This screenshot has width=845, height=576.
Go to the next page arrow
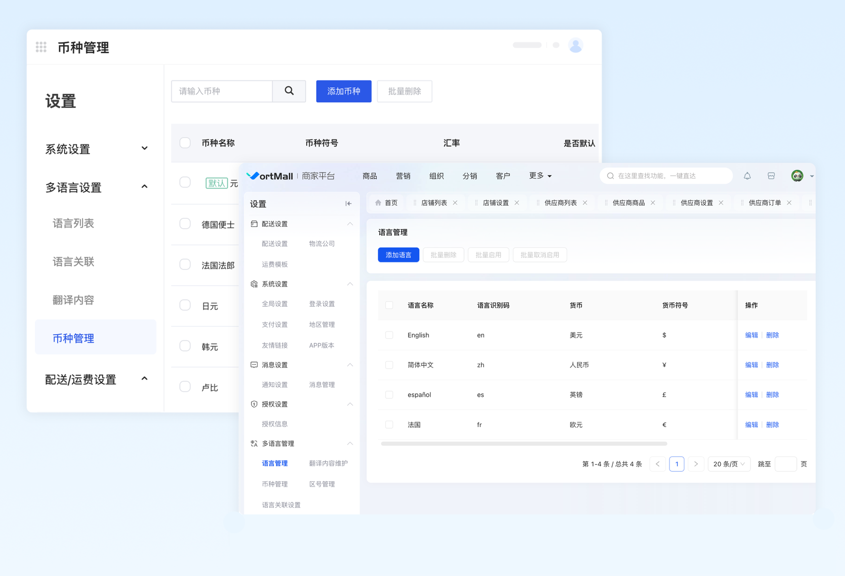(x=696, y=464)
